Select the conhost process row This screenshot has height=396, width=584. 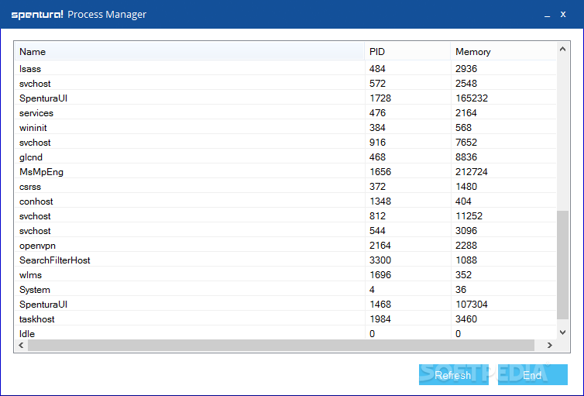pos(286,201)
